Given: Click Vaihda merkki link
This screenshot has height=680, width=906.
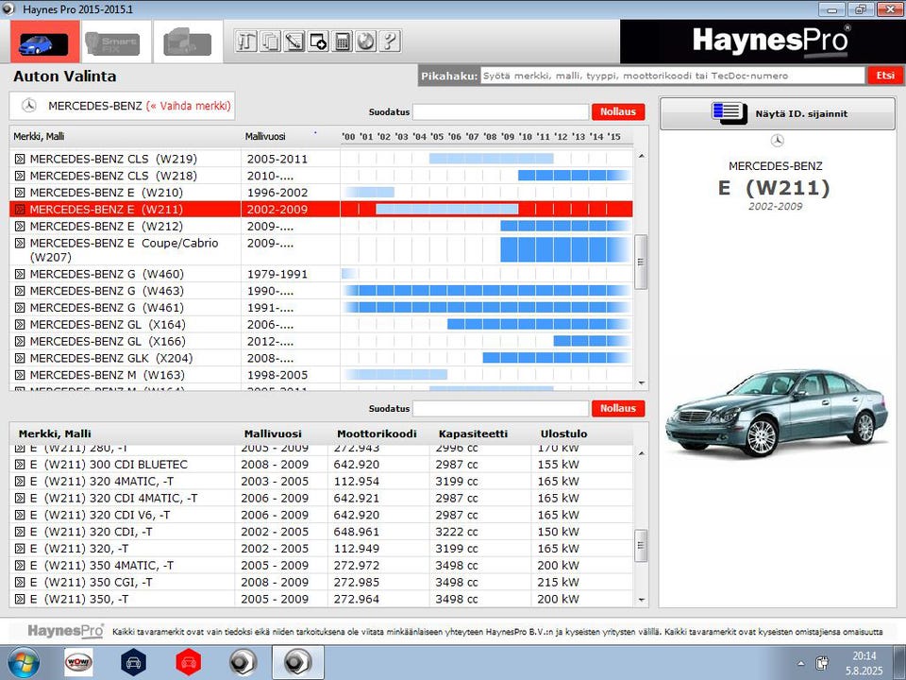Looking at the screenshot, I should pyautogui.click(x=189, y=106).
